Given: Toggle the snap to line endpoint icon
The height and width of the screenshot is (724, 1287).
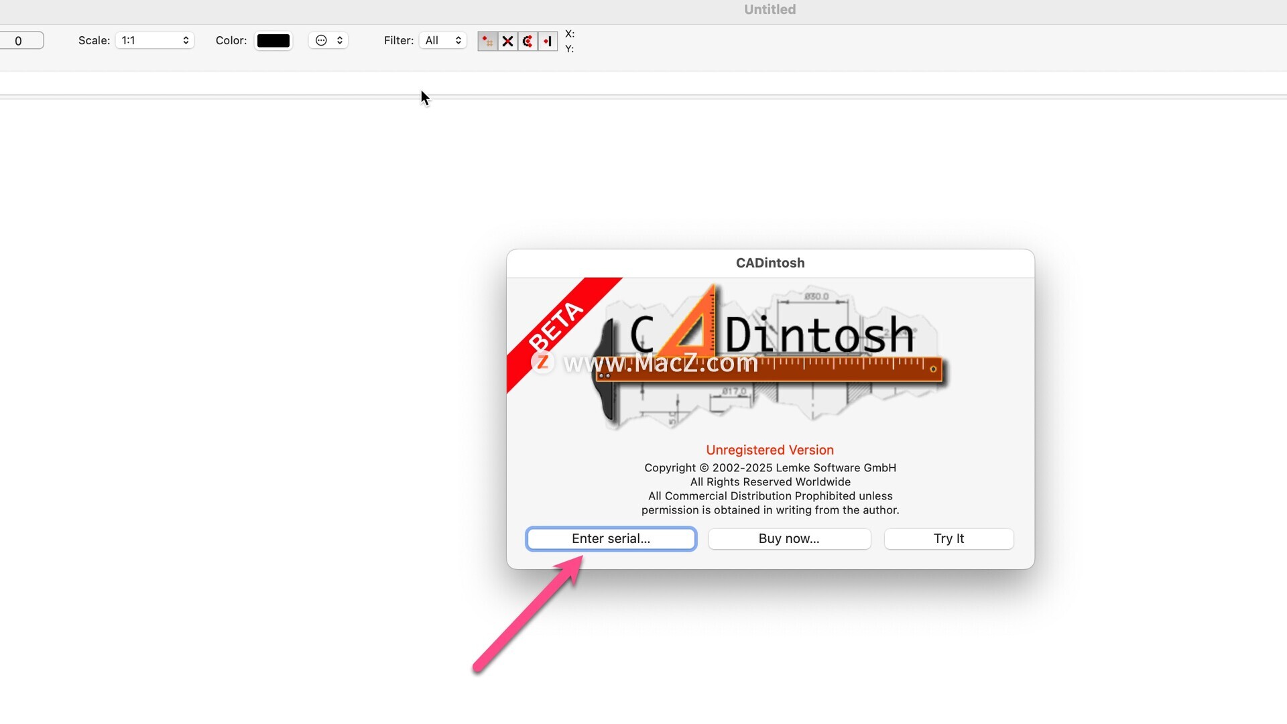Looking at the screenshot, I should tap(548, 42).
